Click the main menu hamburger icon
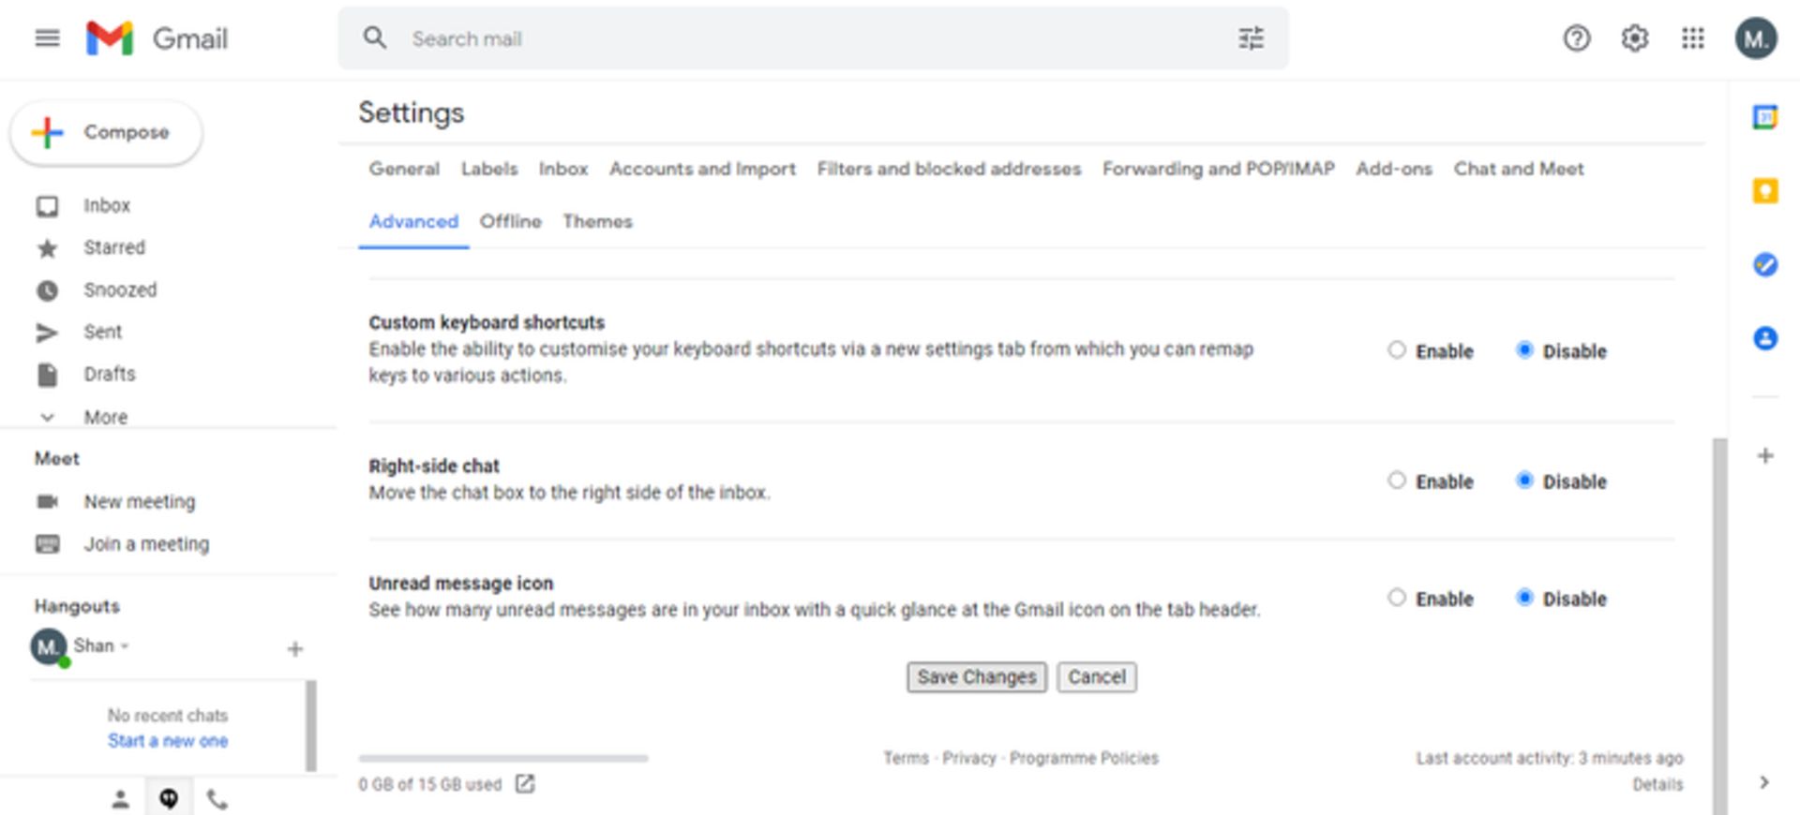This screenshot has width=1800, height=815. pyautogui.click(x=47, y=38)
